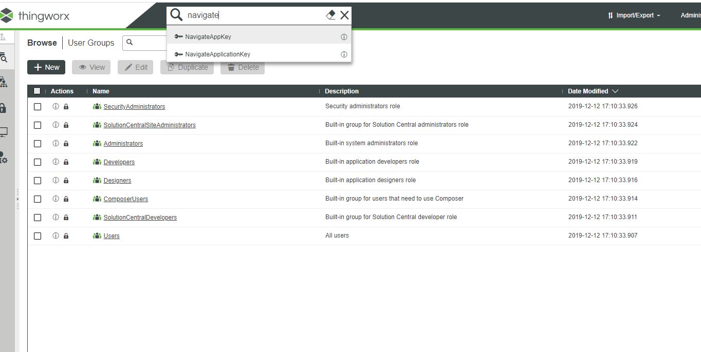Sort by Name column header

(x=101, y=91)
